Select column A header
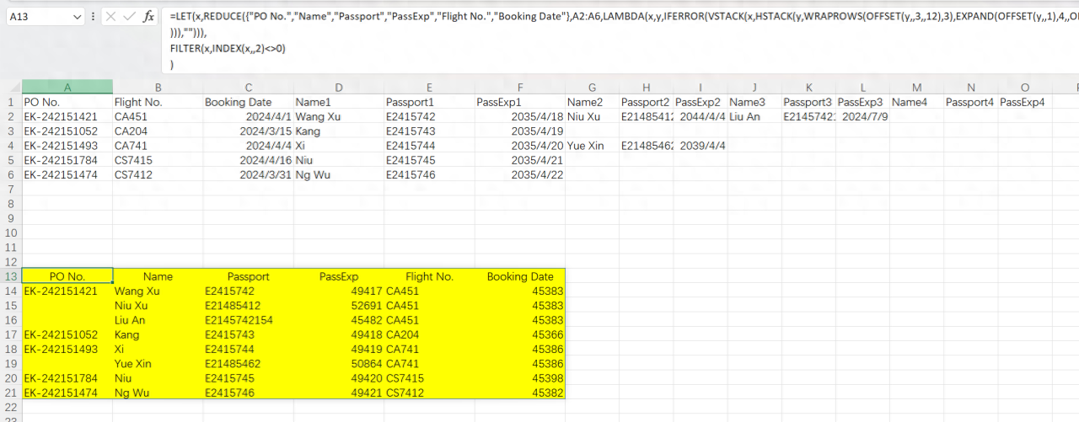Screen dimensions: 1079x422 pos(67,87)
